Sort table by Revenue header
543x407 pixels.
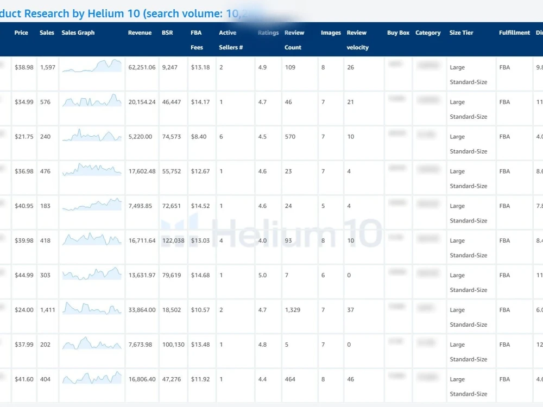coord(140,33)
